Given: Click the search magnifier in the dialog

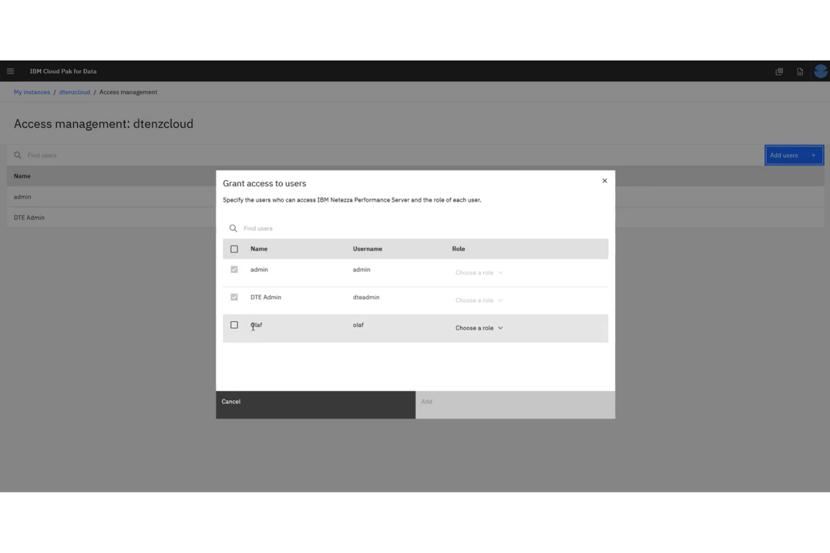Looking at the screenshot, I should click(x=233, y=228).
